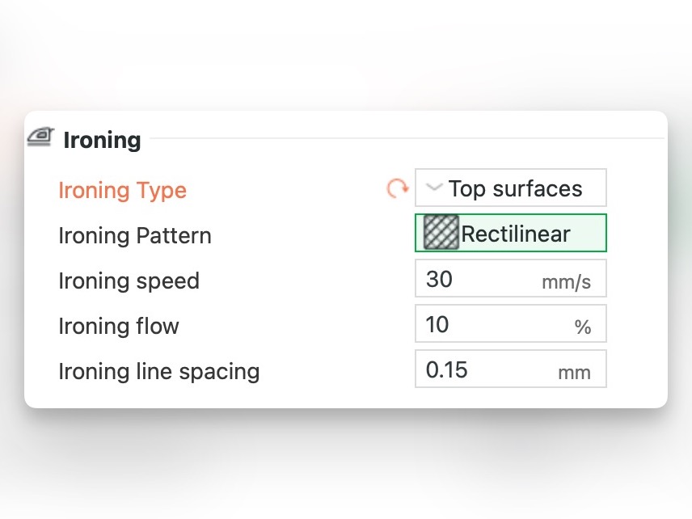Click the Ironing Pattern label
The height and width of the screenshot is (519, 692).
(x=135, y=236)
